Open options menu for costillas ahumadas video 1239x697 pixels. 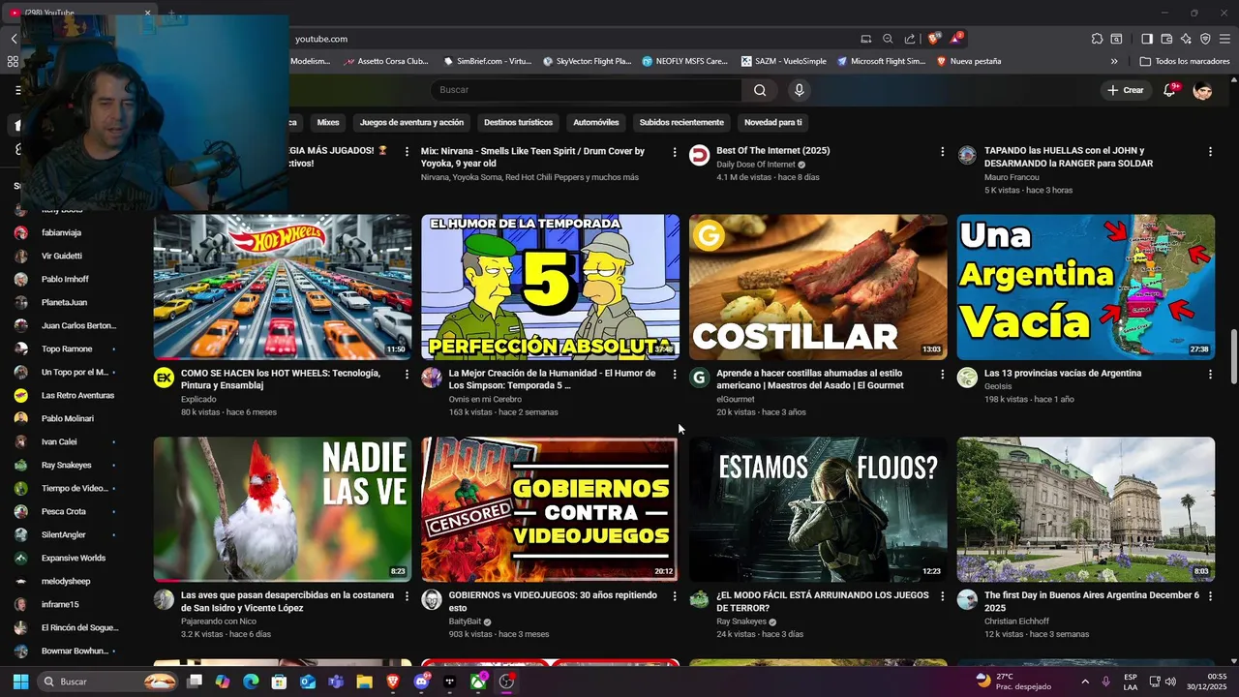click(x=942, y=374)
